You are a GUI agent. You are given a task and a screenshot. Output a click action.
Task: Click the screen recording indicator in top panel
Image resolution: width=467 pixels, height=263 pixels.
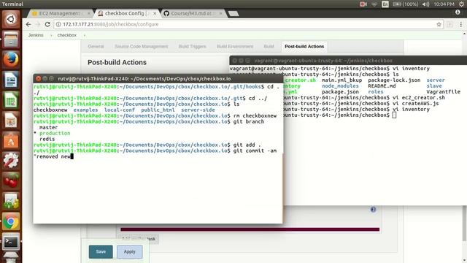(x=363, y=4)
